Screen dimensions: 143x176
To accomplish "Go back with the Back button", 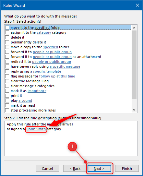I will (x=75, y=169).
